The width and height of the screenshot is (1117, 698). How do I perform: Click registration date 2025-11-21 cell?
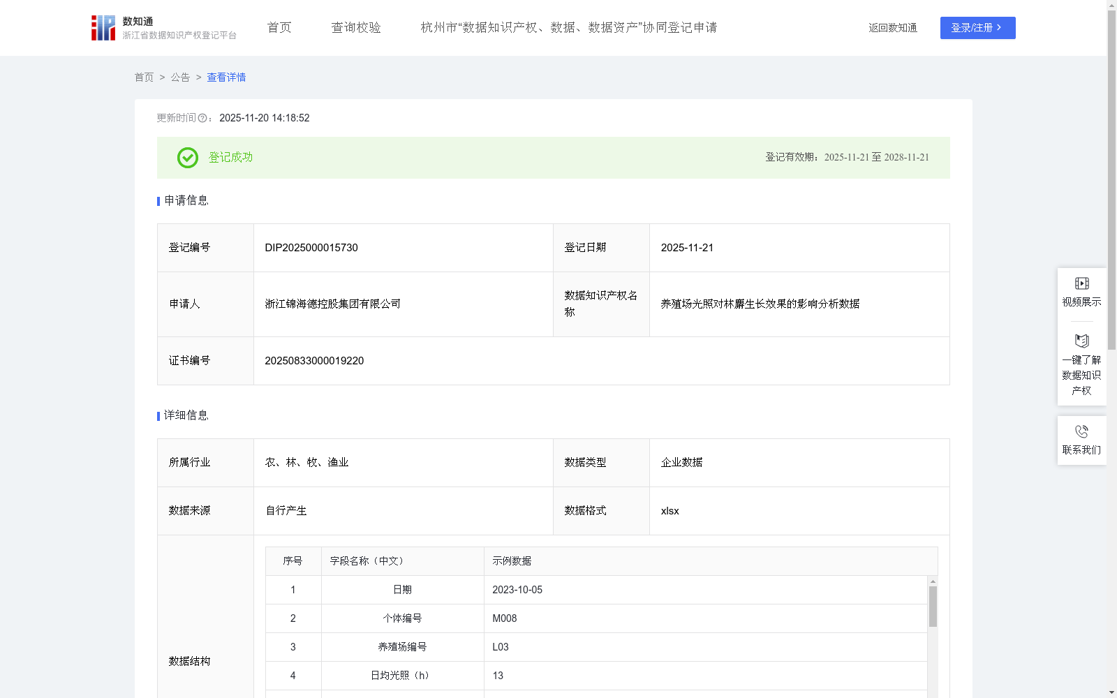[x=799, y=248]
